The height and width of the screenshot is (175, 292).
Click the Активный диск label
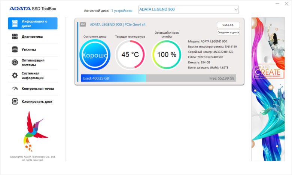coord(97,10)
